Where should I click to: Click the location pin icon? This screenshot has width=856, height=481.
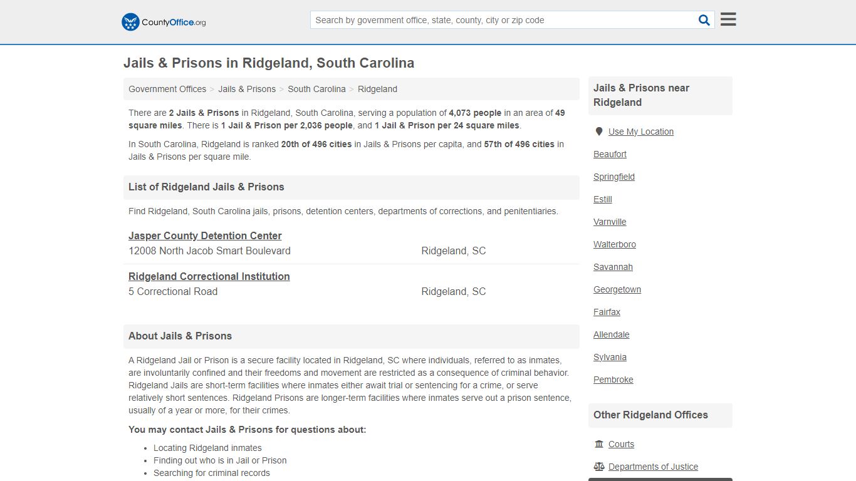pos(599,132)
